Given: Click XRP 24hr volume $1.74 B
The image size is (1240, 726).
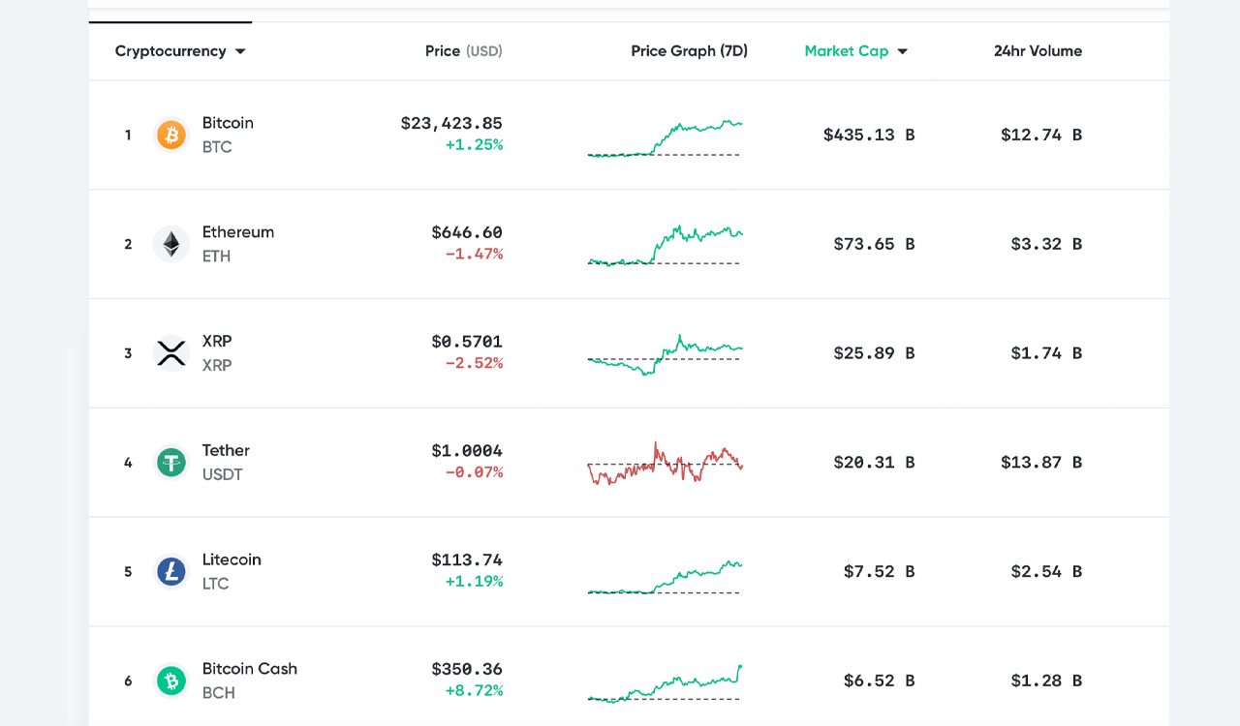Looking at the screenshot, I should pos(1046,353).
